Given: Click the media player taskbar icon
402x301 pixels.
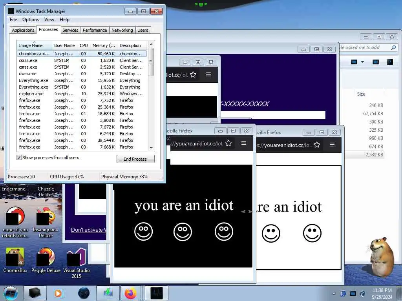Looking at the screenshot, I should [58, 293].
